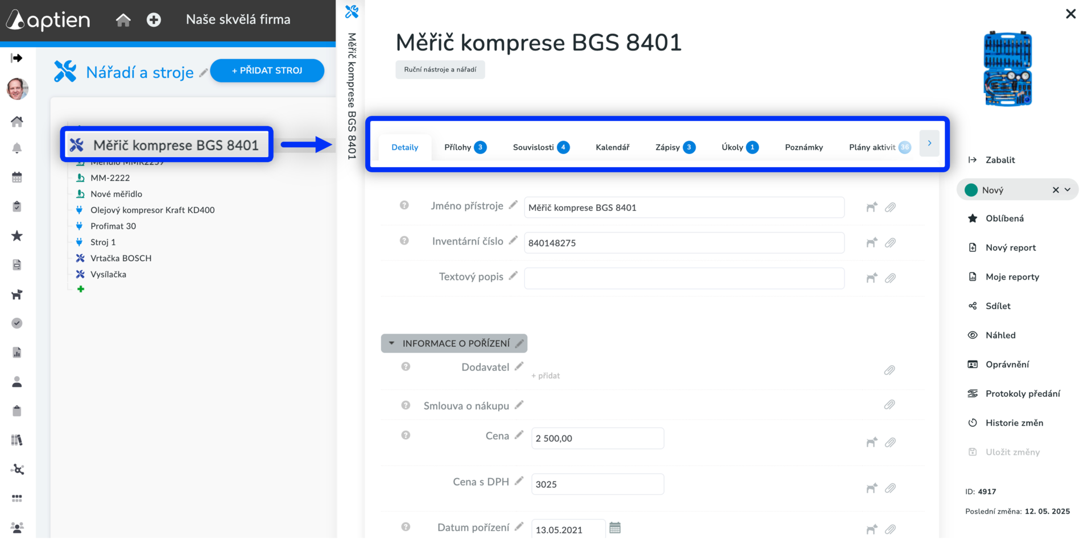This screenshot has width=1092, height=543.
Task: Toggle Náhled eye preview
Action: 973,335
